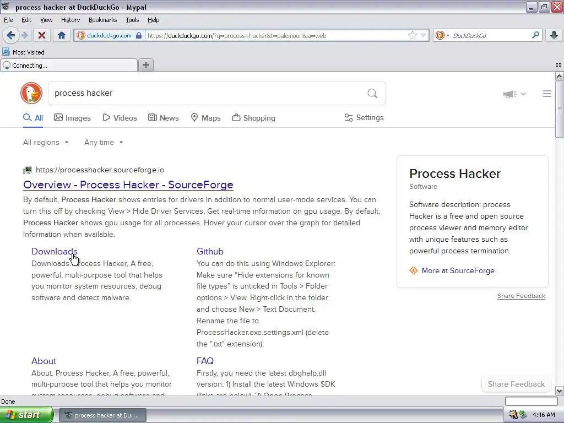Stop page loading with red X button
The height and width of the screenshot is (423, 564).
41,35
